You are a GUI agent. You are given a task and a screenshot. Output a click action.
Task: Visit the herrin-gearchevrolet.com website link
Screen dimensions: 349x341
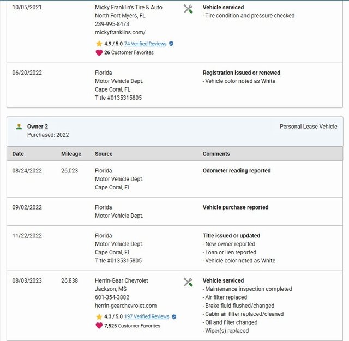(x=125, y=306)
